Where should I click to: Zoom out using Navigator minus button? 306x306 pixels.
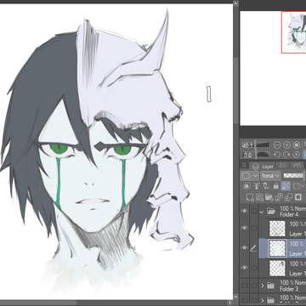tap(278, 145)
